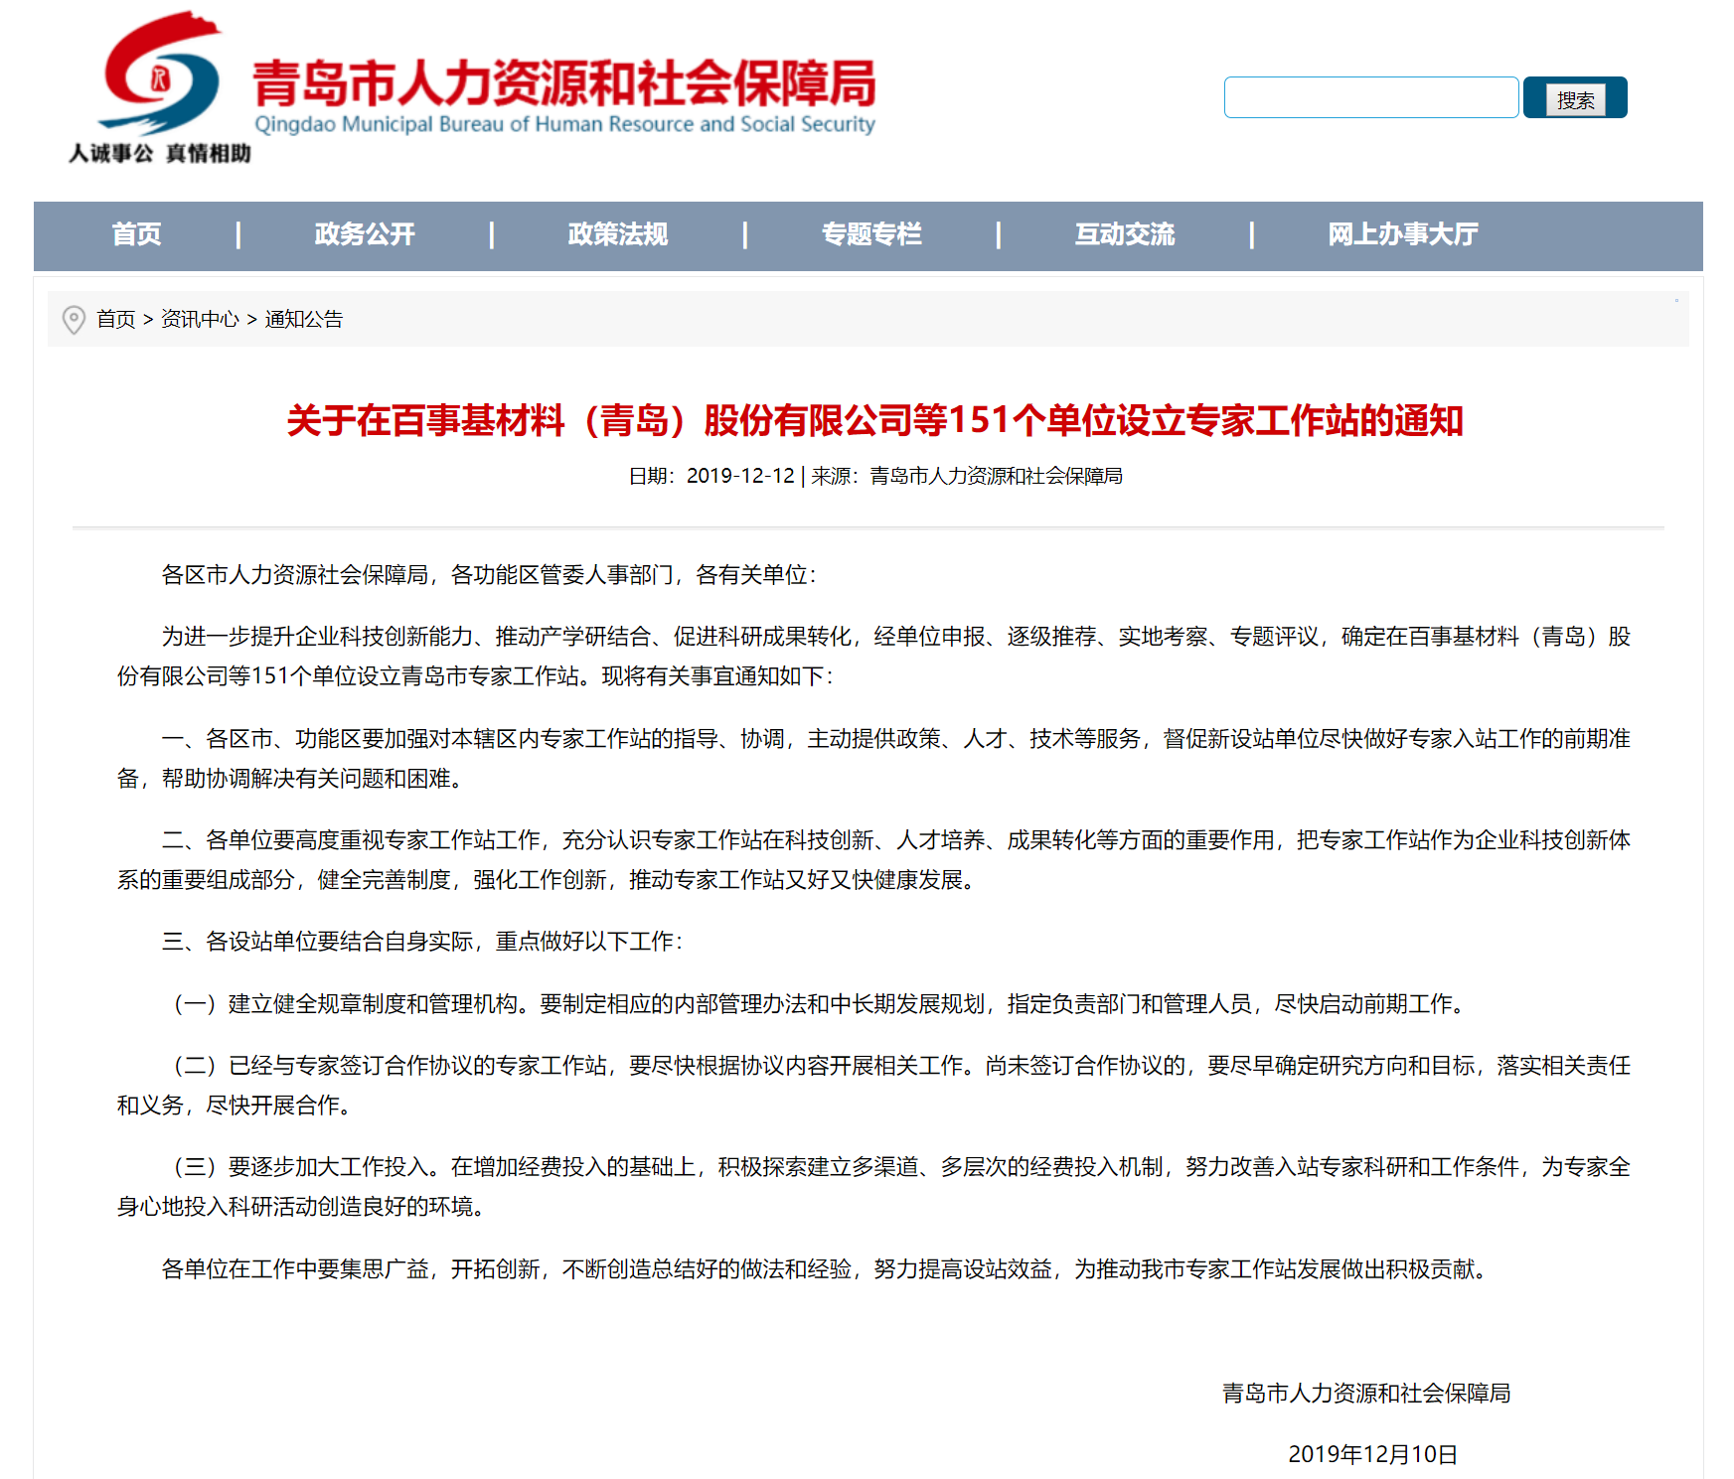
Task: Click the paragraph (二)已经与专家签订合作协议
Action: 874,1086
